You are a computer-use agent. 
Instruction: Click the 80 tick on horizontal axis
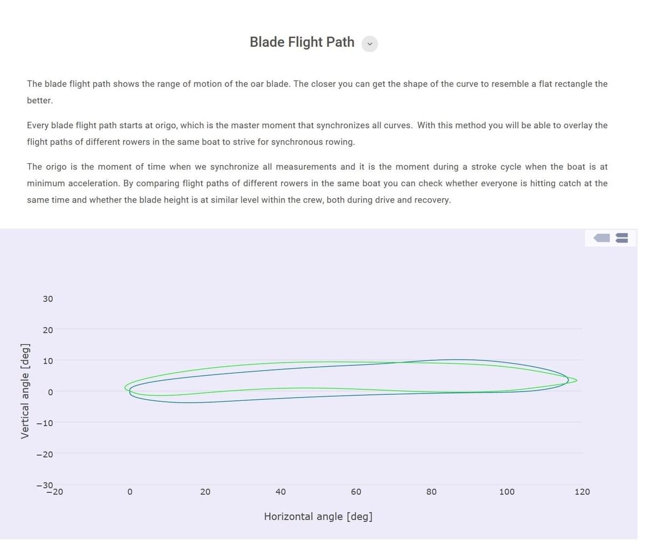tap(431, 492)
